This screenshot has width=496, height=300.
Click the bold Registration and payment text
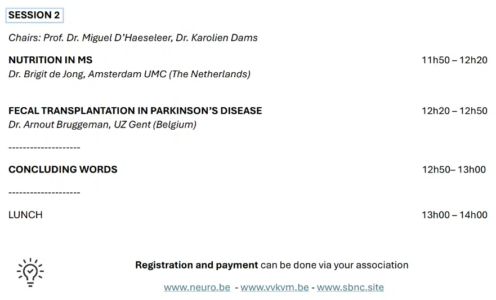[x=196, y=265]
